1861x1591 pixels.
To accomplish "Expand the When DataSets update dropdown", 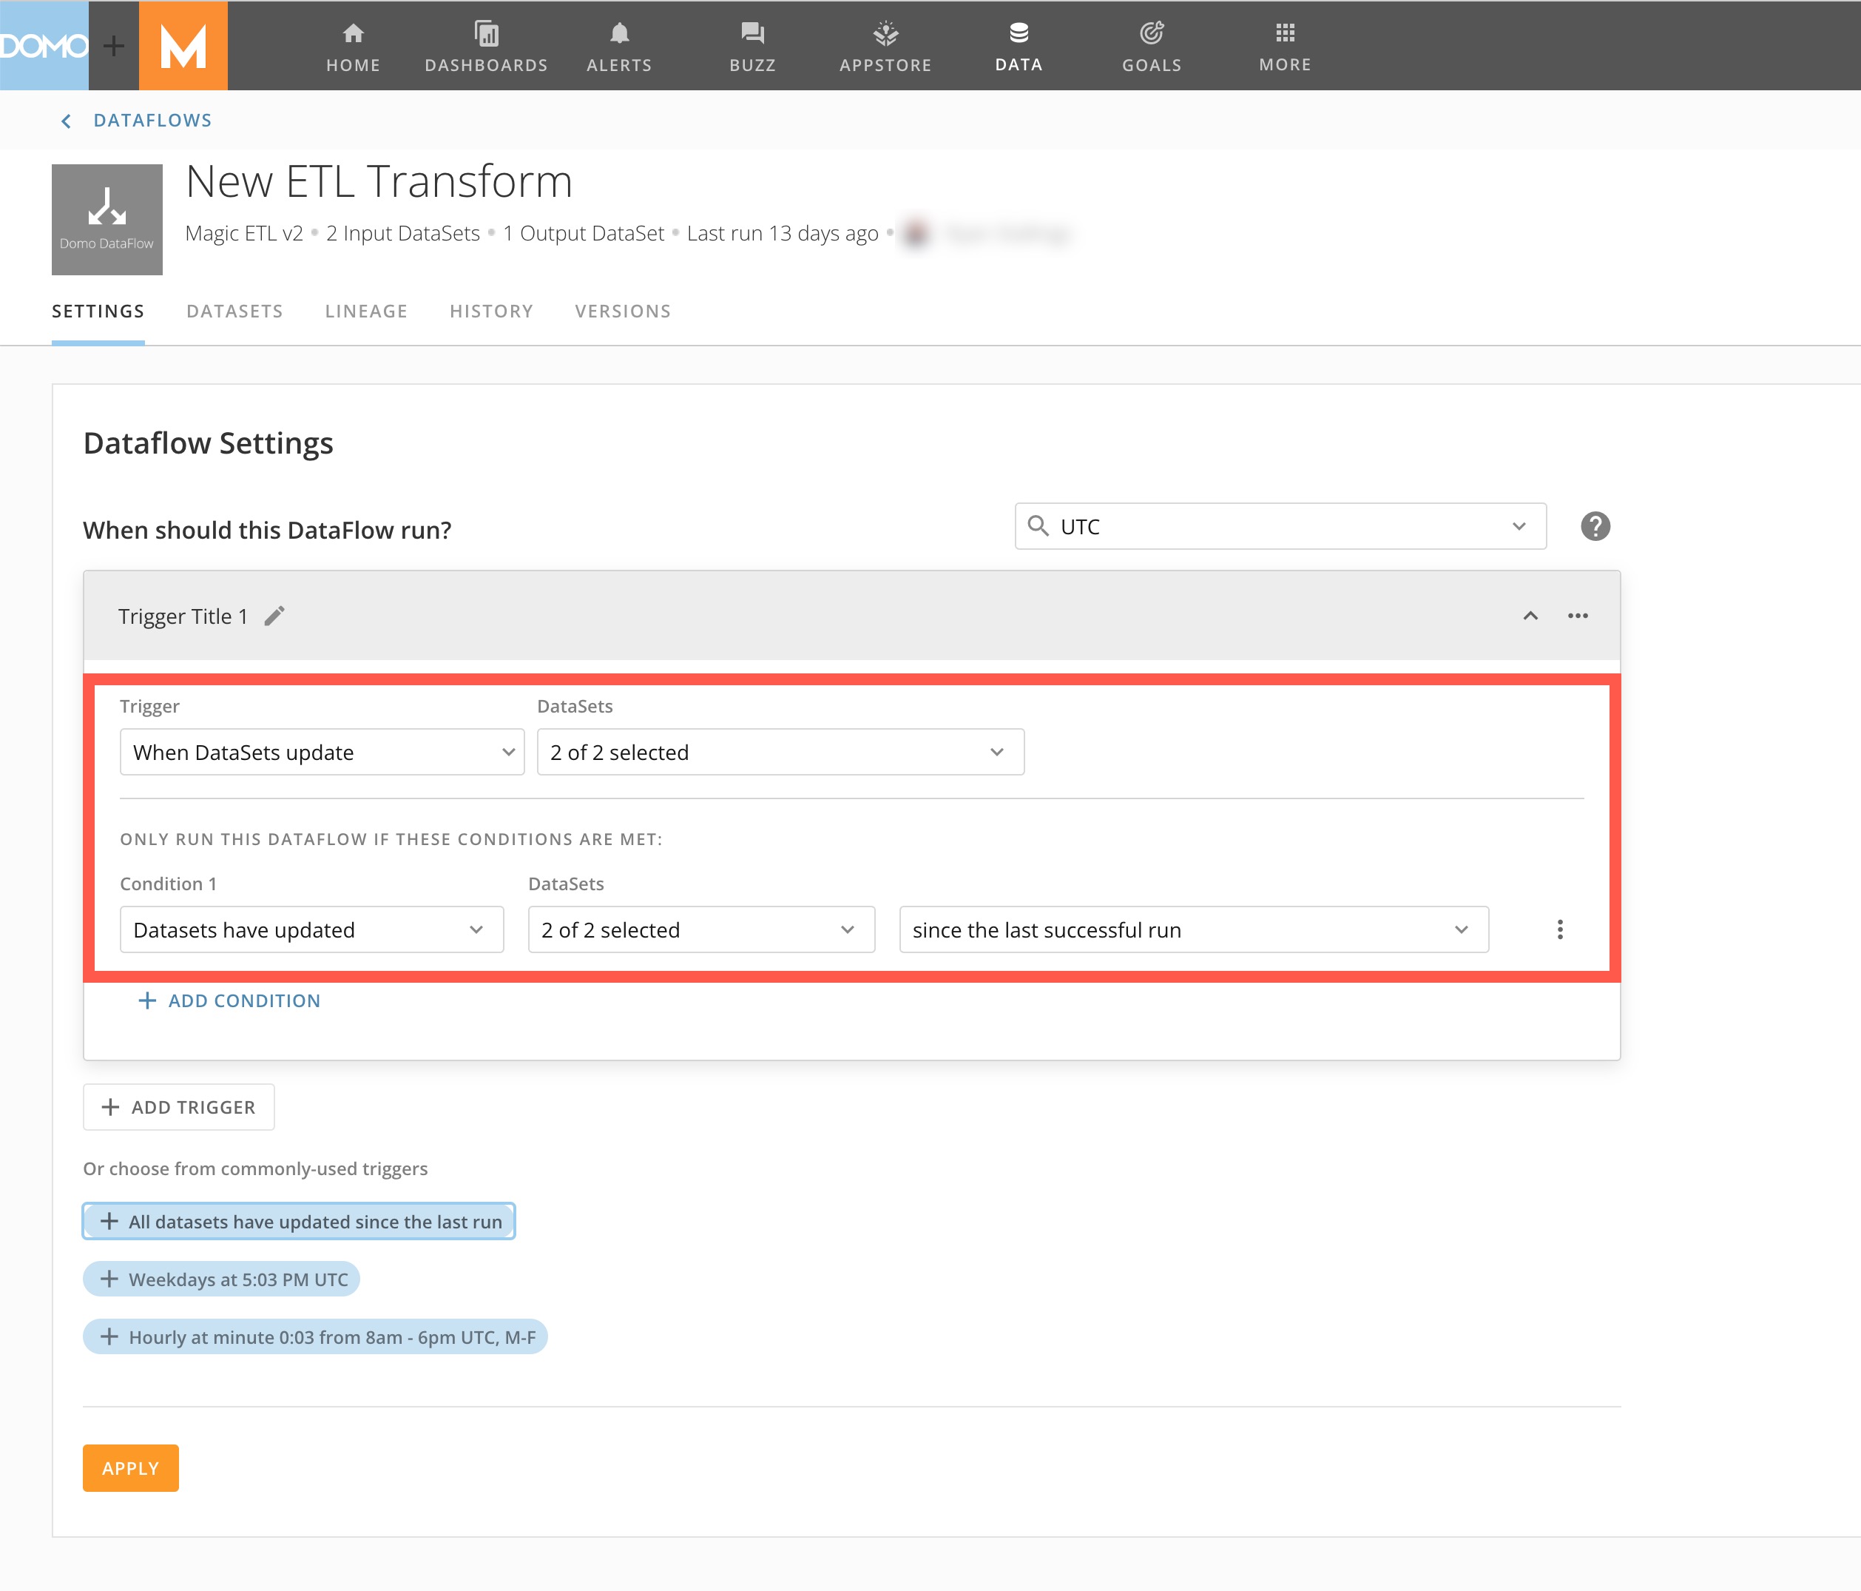I will [x=322, y=752].
